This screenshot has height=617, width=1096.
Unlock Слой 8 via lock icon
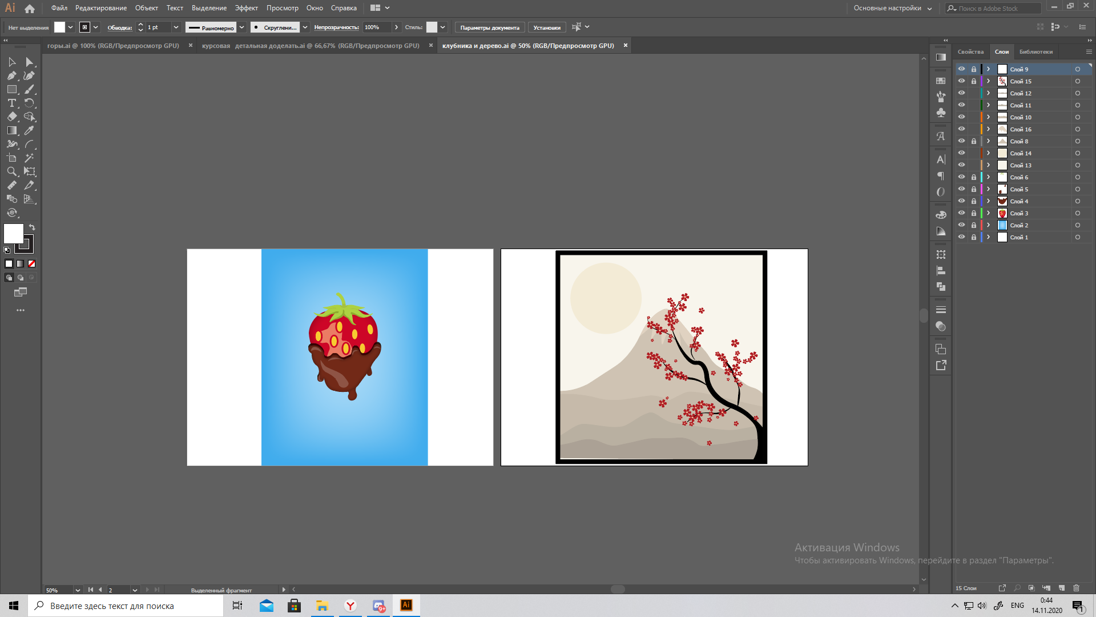(974, 141)
